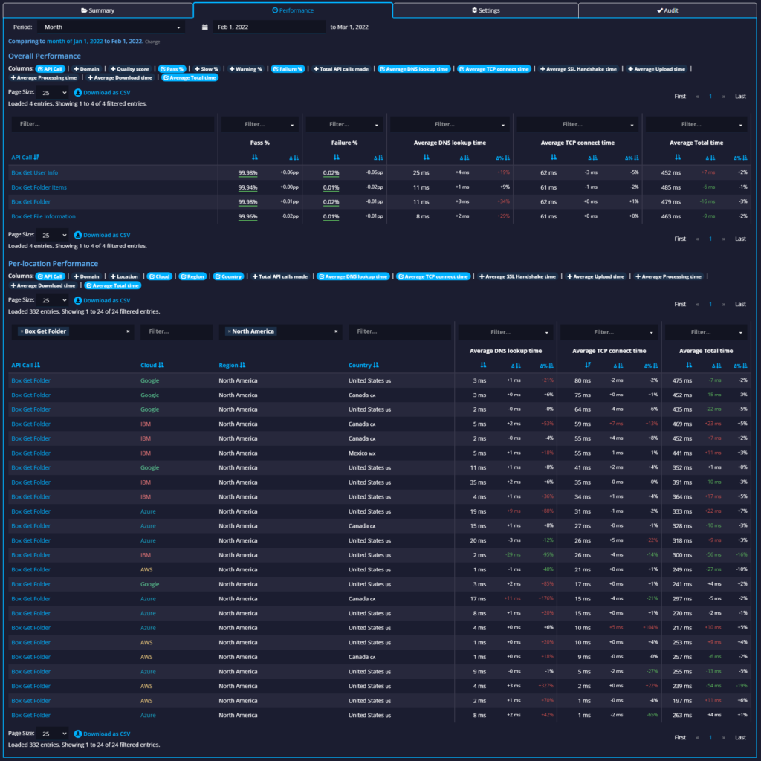Click First in top pagination
Screen dimensions: 761x761
(680, 96)
